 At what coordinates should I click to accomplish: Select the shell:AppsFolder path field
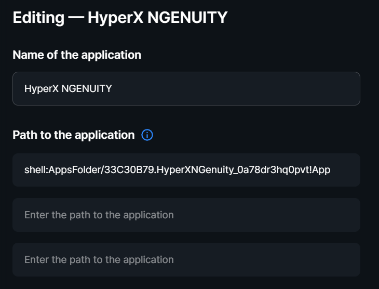[186, 170]
